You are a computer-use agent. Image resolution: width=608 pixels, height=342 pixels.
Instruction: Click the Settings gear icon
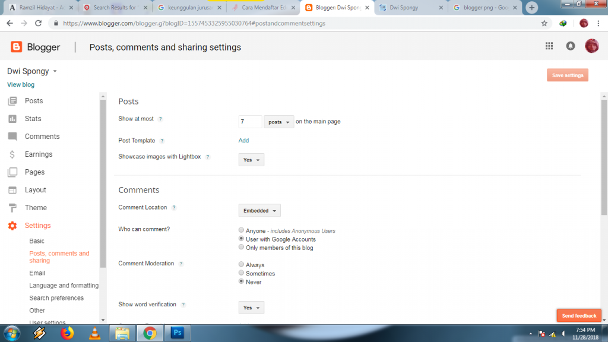12,226
